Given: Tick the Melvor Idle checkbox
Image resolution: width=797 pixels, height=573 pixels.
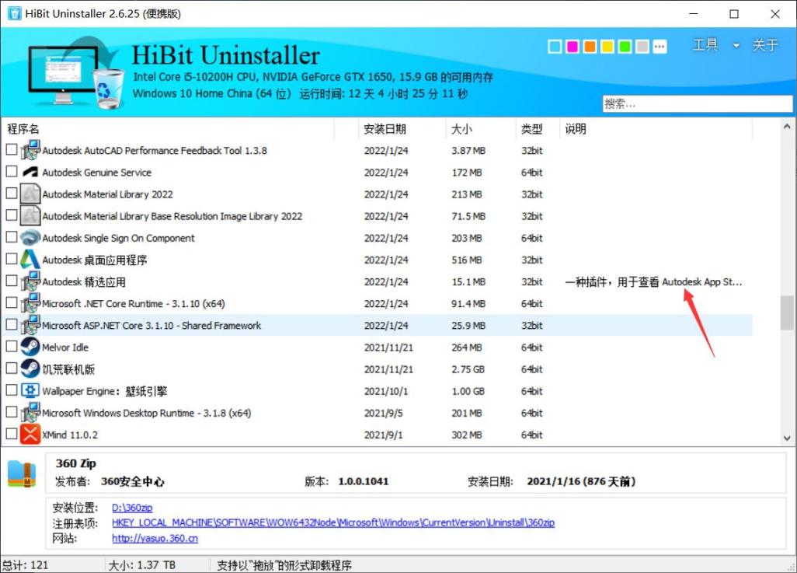Looking at the screenshot, I should pyautogui.click(x=11, y=347).
